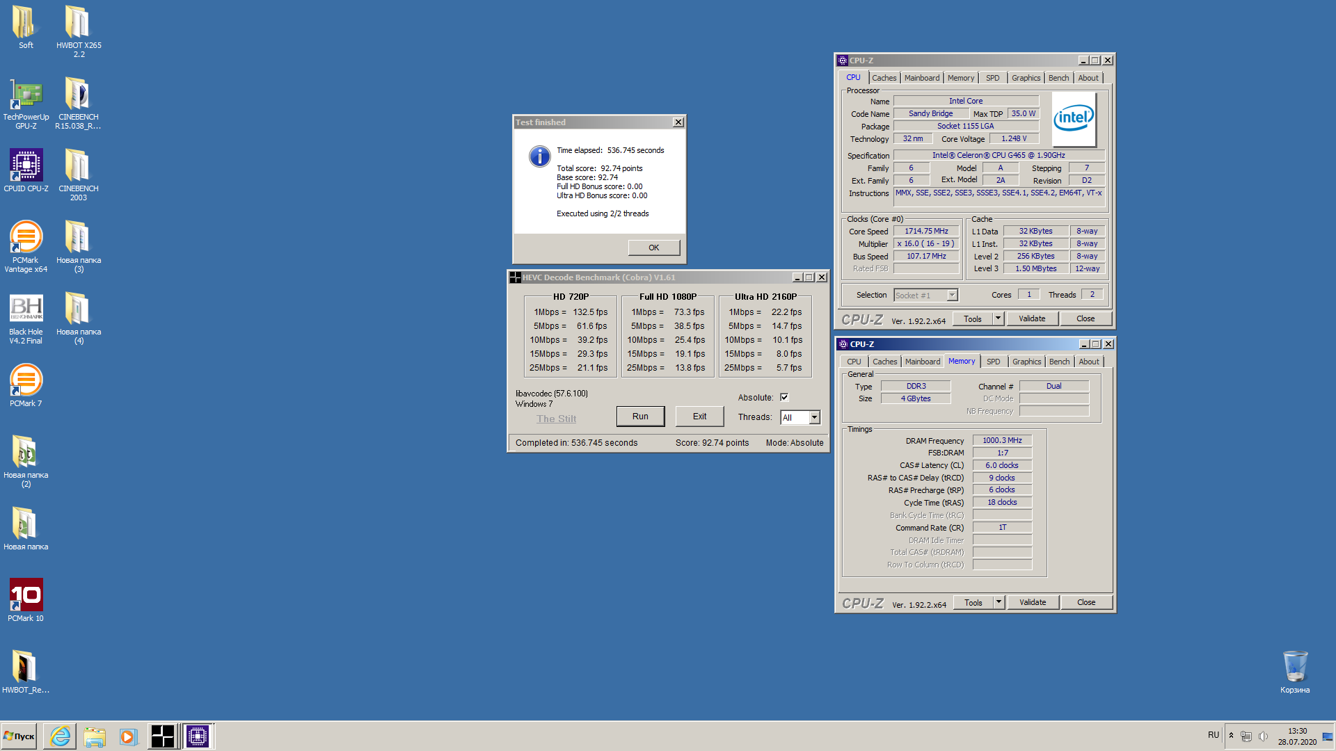
Task: Click the Core Speed value 1714.75 MHz
Action: (x=926, y=231)
